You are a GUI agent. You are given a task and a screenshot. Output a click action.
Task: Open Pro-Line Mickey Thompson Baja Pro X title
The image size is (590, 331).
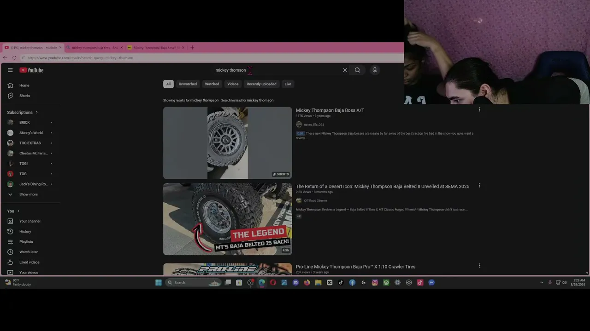[355, 267]
